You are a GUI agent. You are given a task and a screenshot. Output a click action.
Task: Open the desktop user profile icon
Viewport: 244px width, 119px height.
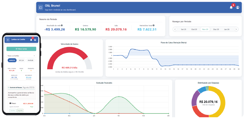(238, 7)
